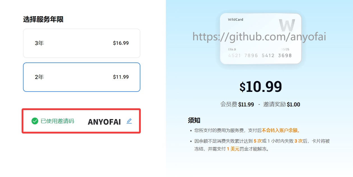Click the 已使用邀请码 status label
This screenshot has width=353, height=177.
(57, 121)
